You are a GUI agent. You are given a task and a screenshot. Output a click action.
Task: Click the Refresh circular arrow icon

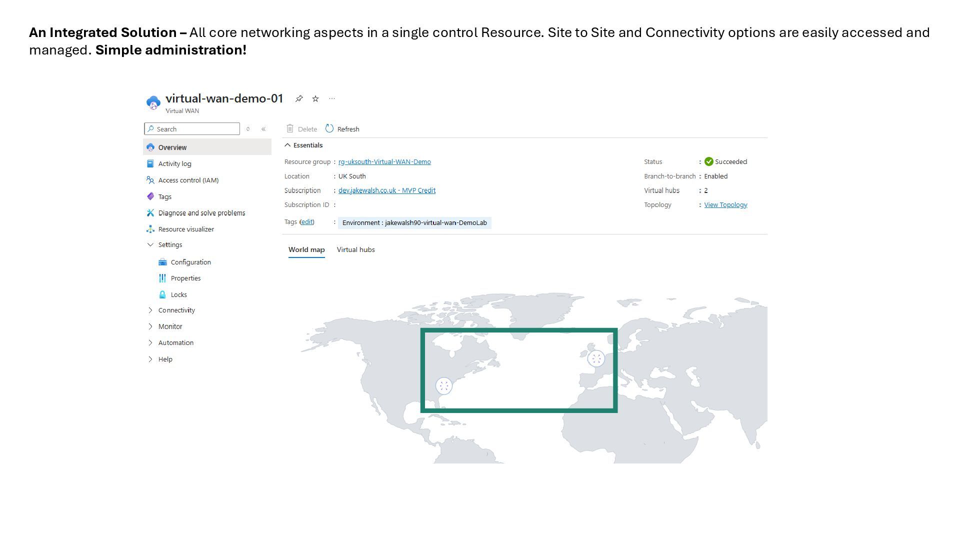(x=329, y=128)
